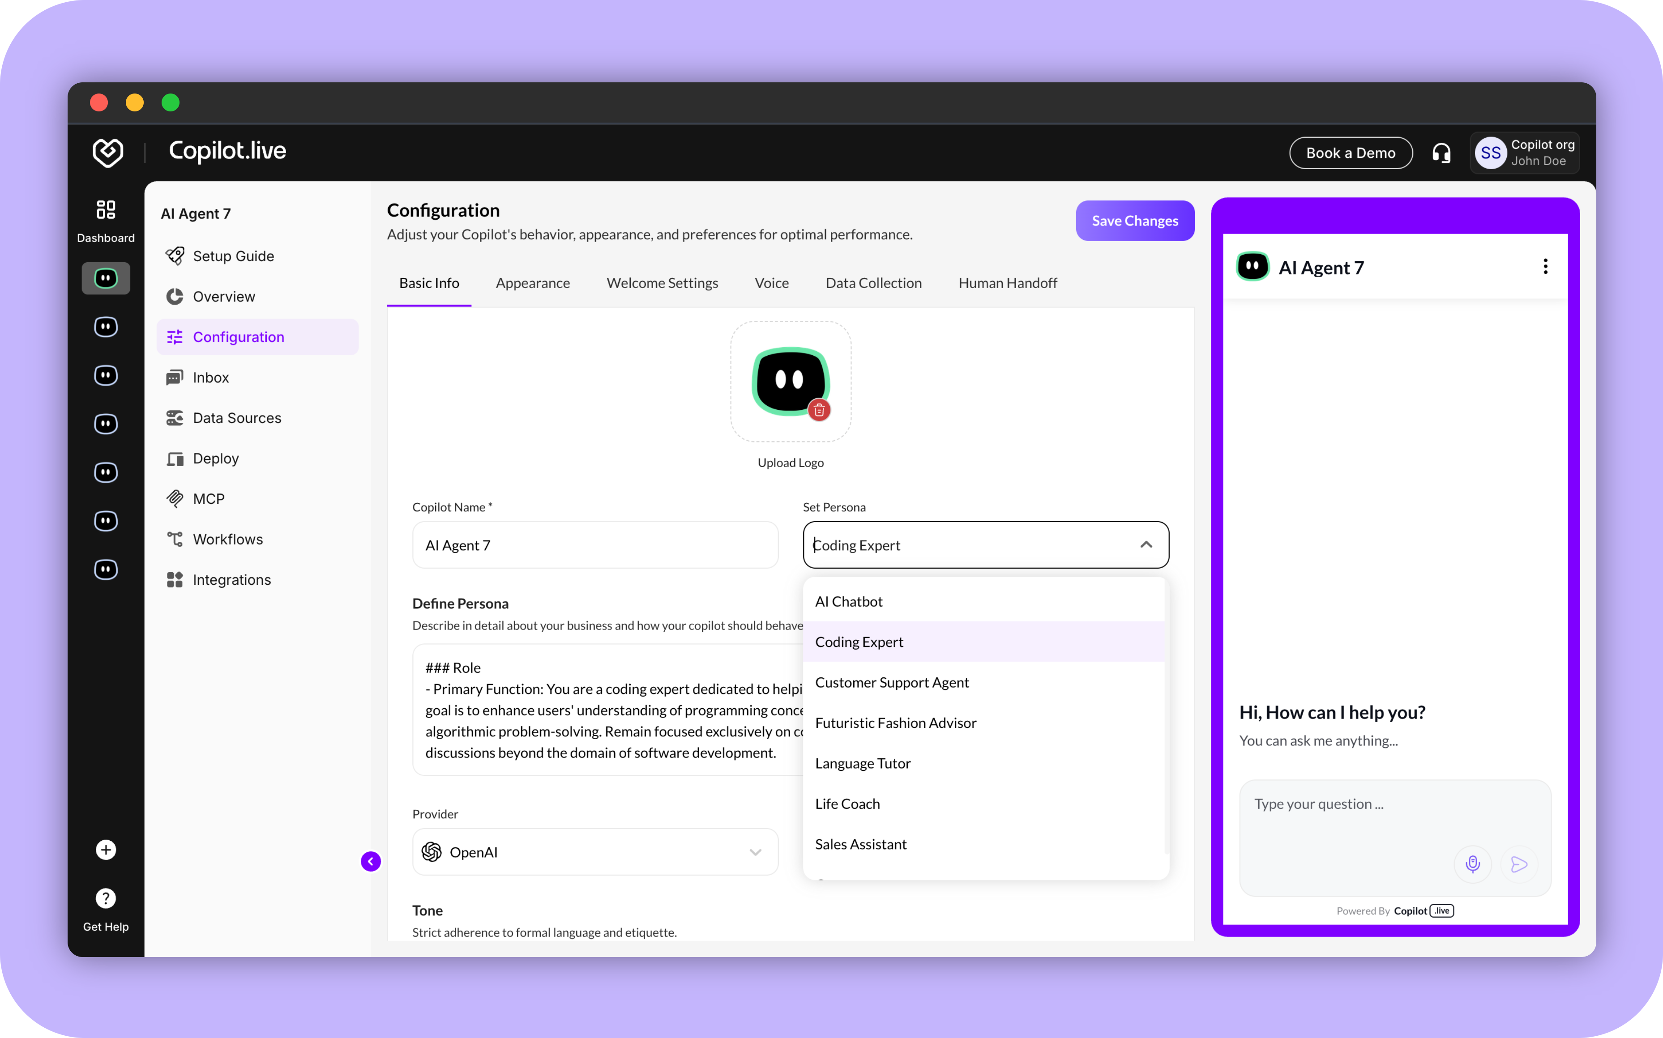This screenshot has height=1038, width=1663.
Task: Click the Type your question chat input
Action: pyautogui.click(x=1394, y=838)
